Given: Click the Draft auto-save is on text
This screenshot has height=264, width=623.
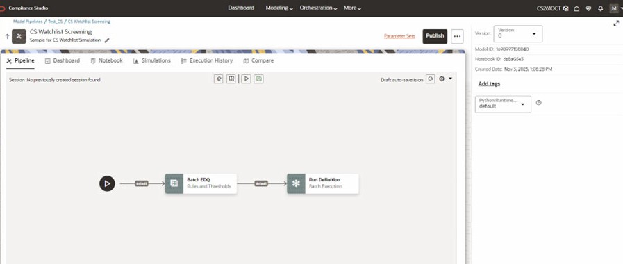Looking at the screenshot, I should (401, 80).
